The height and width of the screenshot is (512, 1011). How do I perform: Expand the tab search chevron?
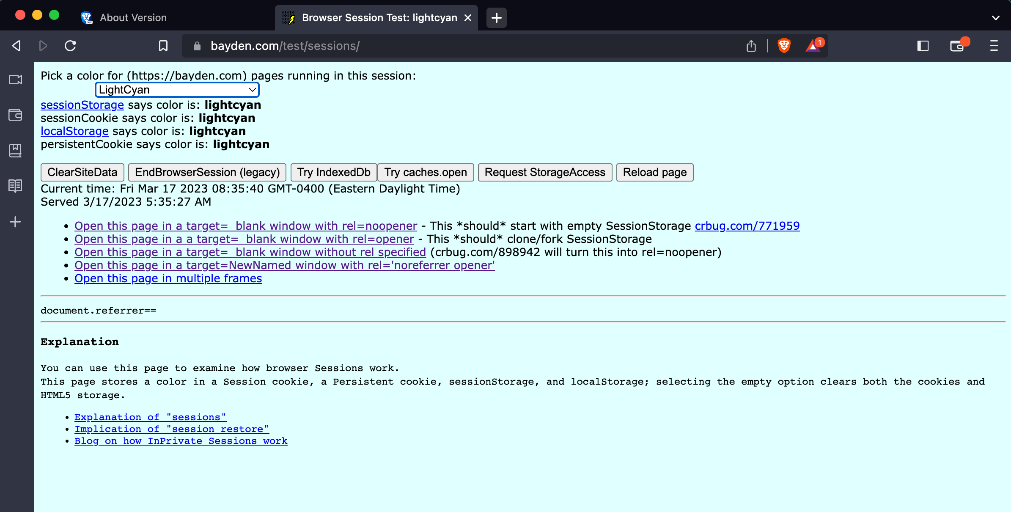coord(995,18)
